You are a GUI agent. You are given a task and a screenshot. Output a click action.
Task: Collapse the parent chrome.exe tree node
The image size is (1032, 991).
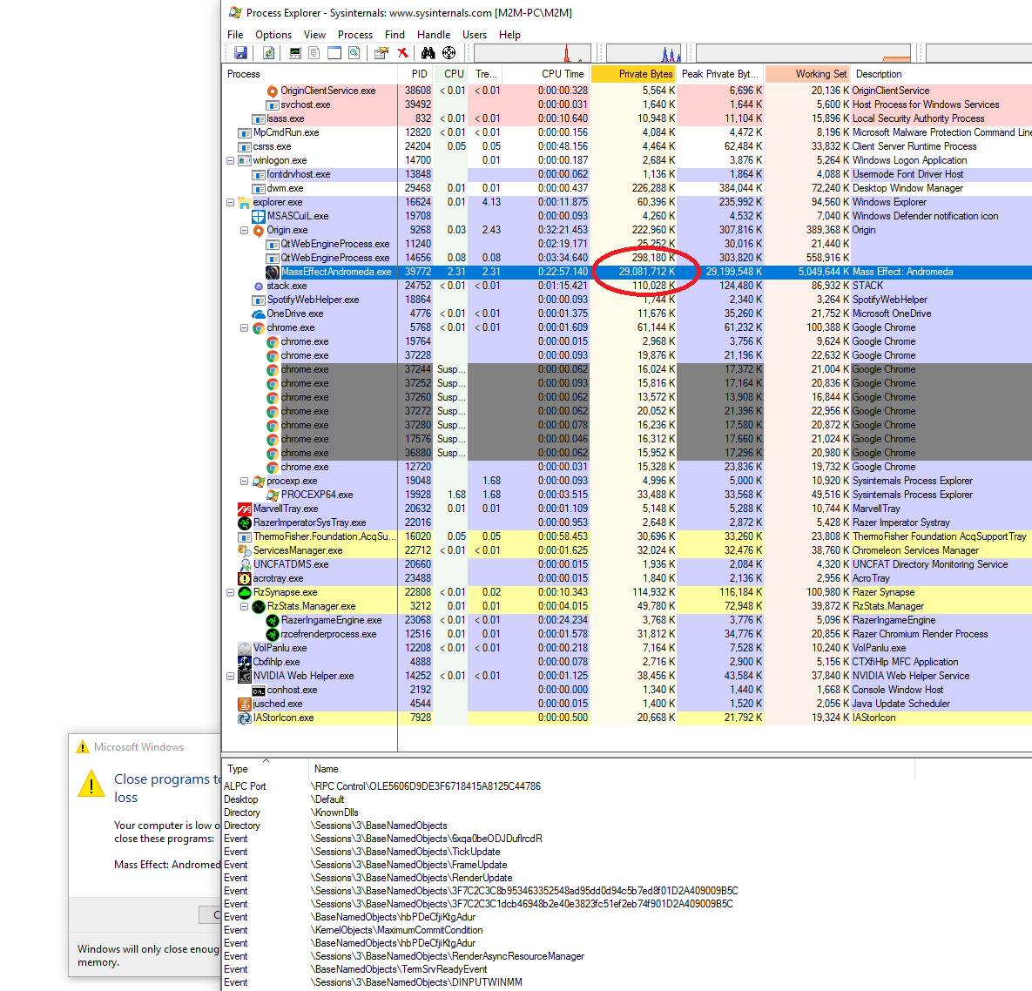(244, 327)
